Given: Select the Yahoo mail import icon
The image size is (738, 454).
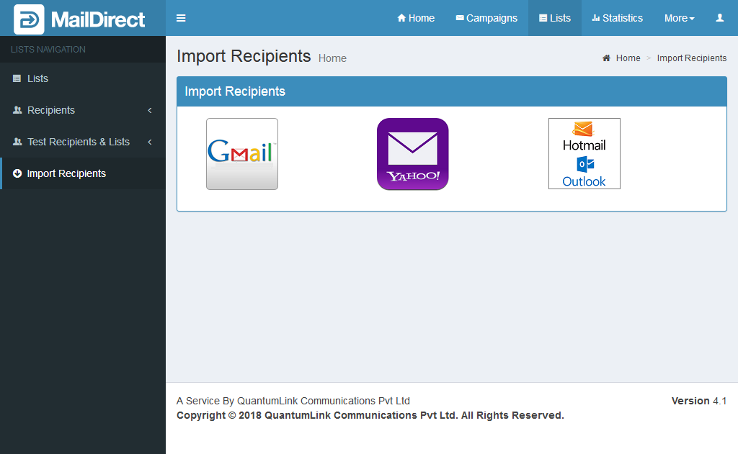Looking at the screenshot, I should click(412, 154).
